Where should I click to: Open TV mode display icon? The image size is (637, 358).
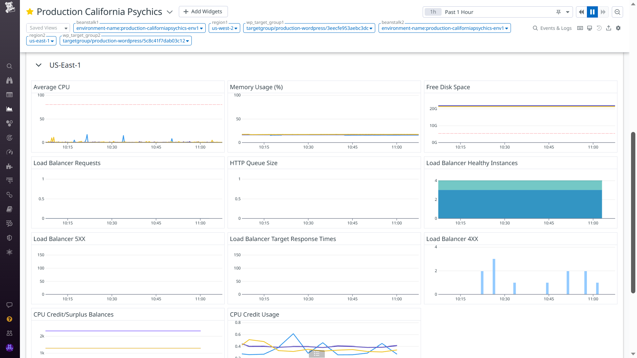590,28
